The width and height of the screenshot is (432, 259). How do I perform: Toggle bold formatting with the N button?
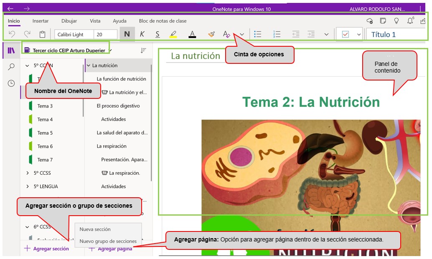[x=127, y=35]
